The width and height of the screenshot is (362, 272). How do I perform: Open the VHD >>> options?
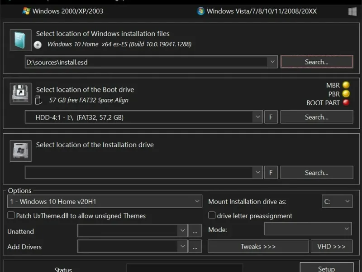click(x=332, y=246)
